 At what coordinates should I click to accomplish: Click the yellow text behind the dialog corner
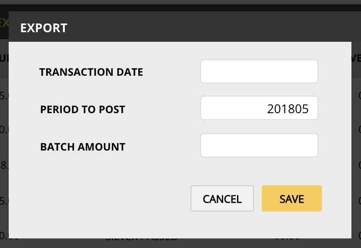click(x=4, y=23)
